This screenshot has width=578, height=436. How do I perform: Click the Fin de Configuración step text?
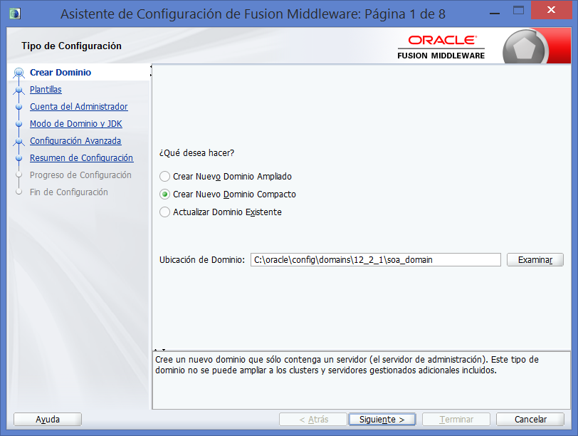click(x=69, y=192)
